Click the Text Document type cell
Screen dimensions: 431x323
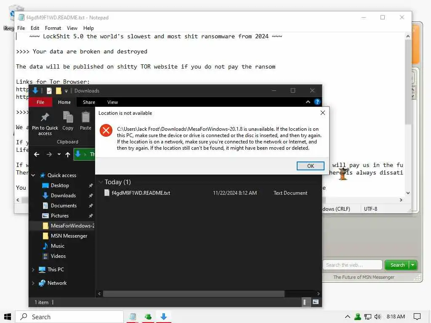(x=290, y=193)
